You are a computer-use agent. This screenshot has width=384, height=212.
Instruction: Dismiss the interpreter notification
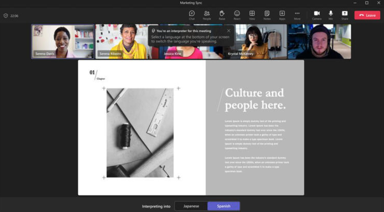click(229, 31)
